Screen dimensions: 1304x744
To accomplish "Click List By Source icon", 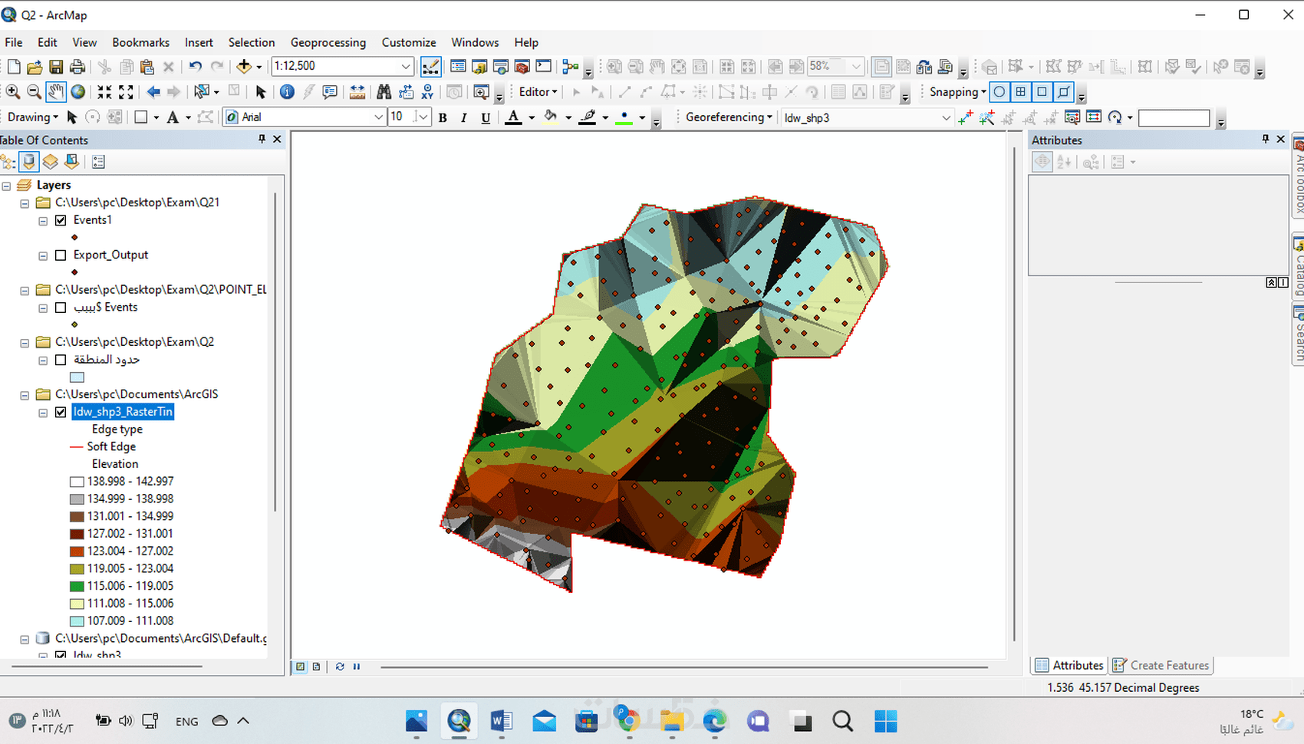I will pyautogui.click(x=29, y=162).
